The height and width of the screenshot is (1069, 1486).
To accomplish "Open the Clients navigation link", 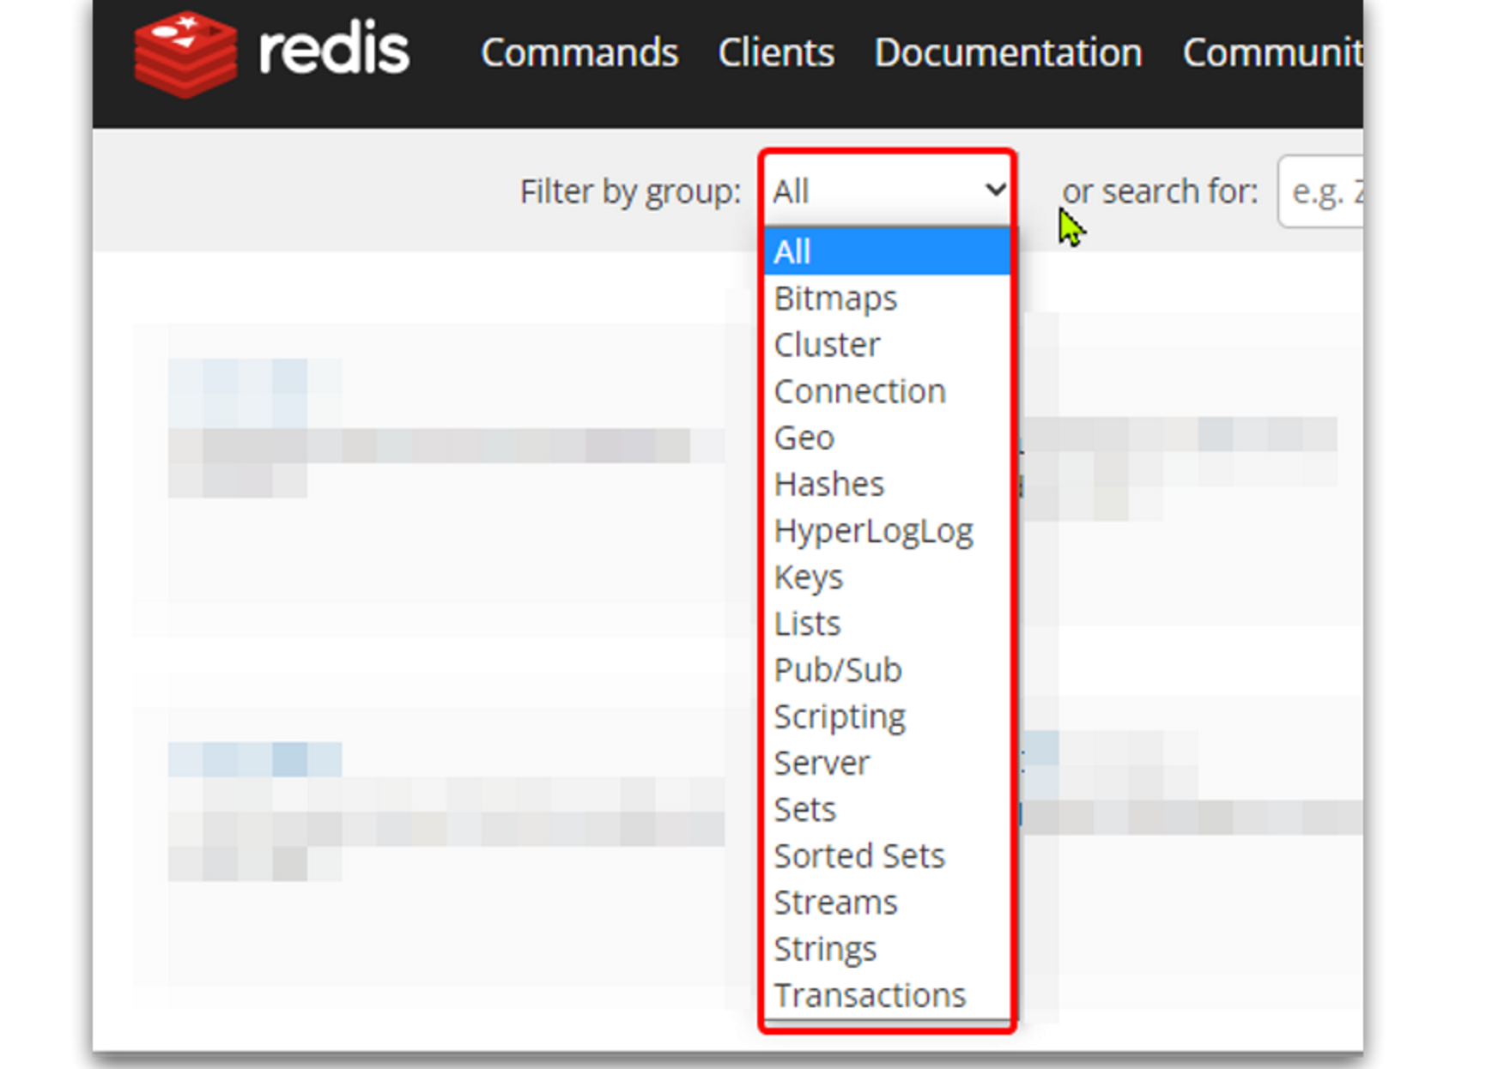I will (x=776, y=53).
